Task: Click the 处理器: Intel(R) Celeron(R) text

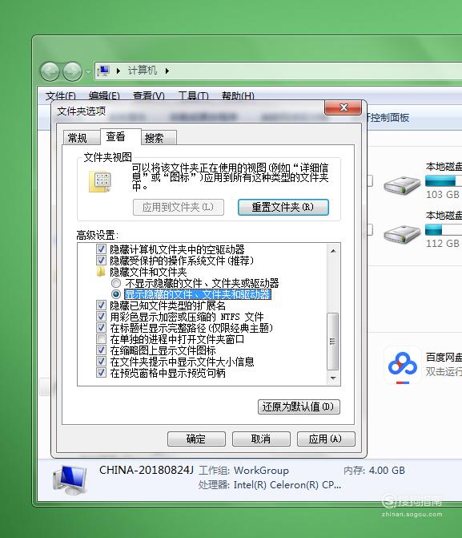Action: [270, 485]
